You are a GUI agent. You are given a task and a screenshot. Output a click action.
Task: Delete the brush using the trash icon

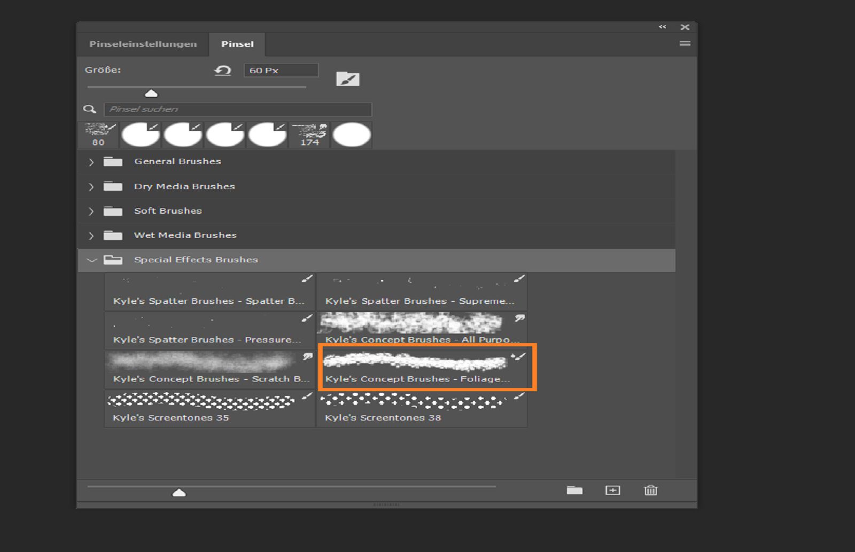click(x=650, y=490)
